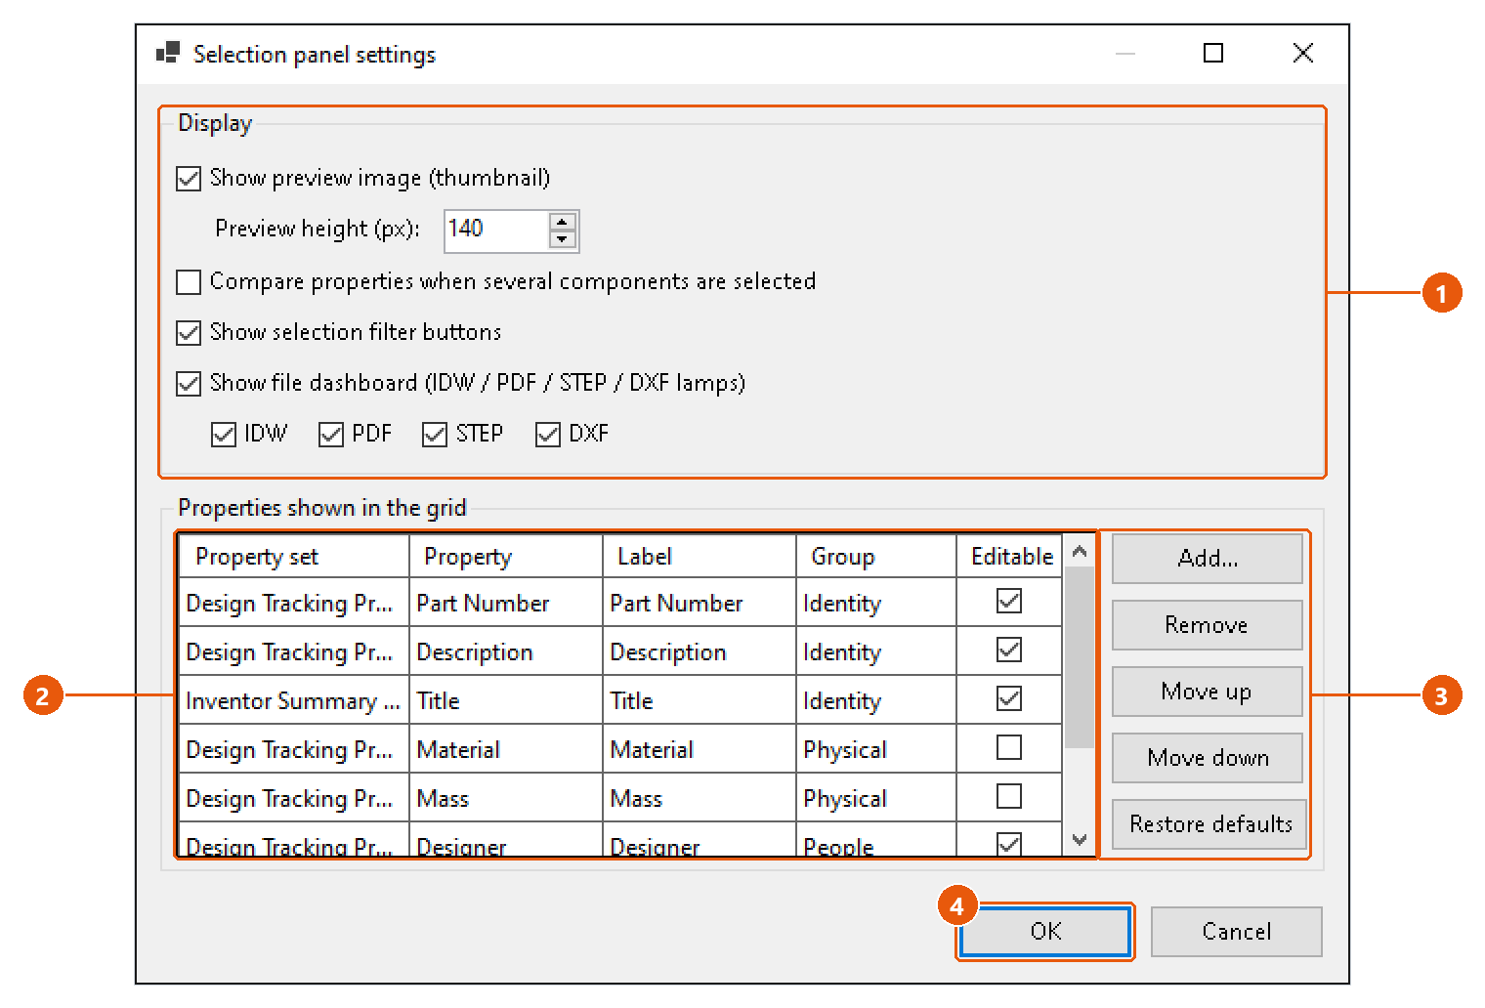Enable Editable checkbox for Mass row

coord(1009,796)
